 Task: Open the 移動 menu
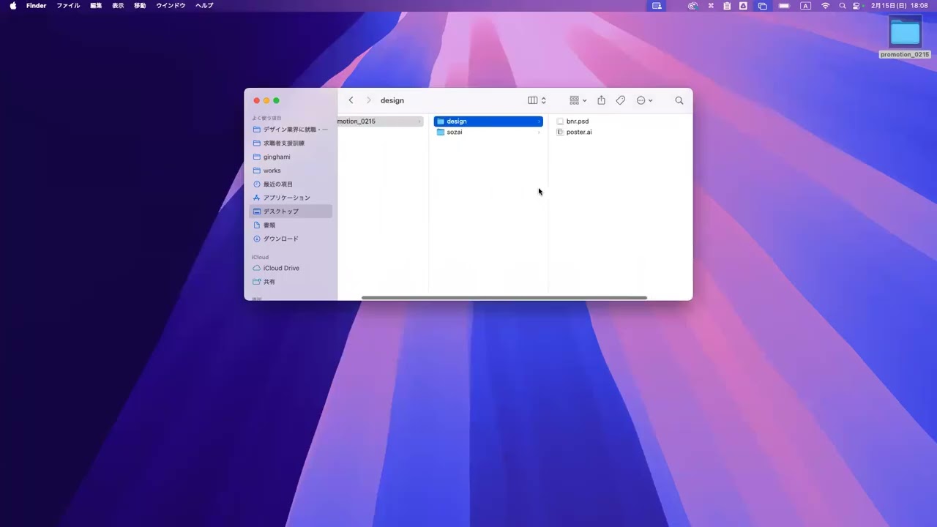[140, 6]
